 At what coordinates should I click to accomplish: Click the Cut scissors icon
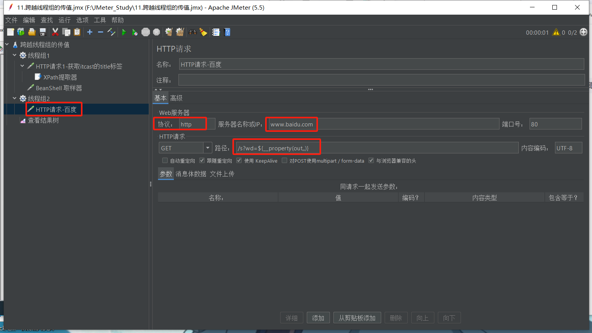tap(55, 32)
